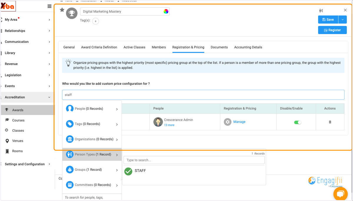Toggle the STAFF green checkmark

[x=128, y=171]
